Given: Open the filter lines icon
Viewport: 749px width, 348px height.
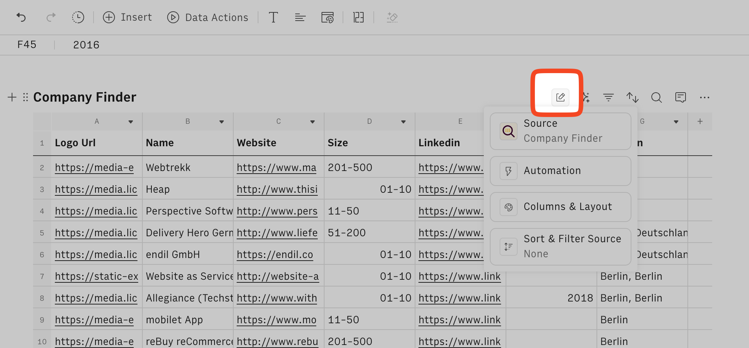Looking at the screenshot, I should [609, 97].
